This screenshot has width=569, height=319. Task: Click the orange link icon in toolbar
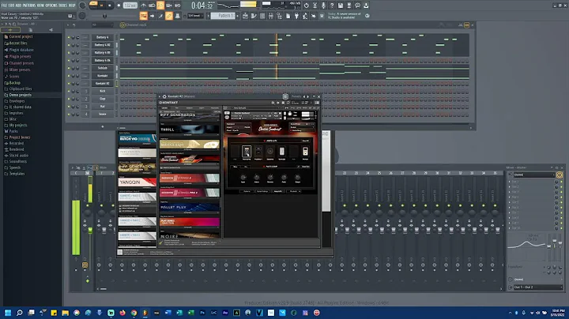[169, 16]
